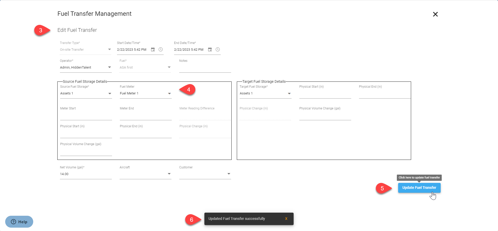Open the Start Date clock time picker
This screenshot has width=498, height=231.
pos(161,49)
